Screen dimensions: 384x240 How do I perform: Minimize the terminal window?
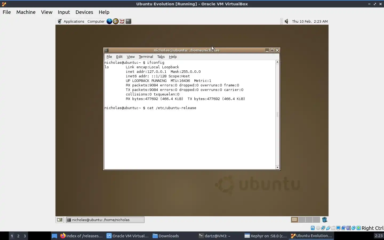(x=267, y=50)
